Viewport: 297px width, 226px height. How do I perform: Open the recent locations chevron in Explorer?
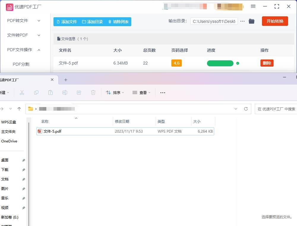pyautogui.click(x=11, y=109)
